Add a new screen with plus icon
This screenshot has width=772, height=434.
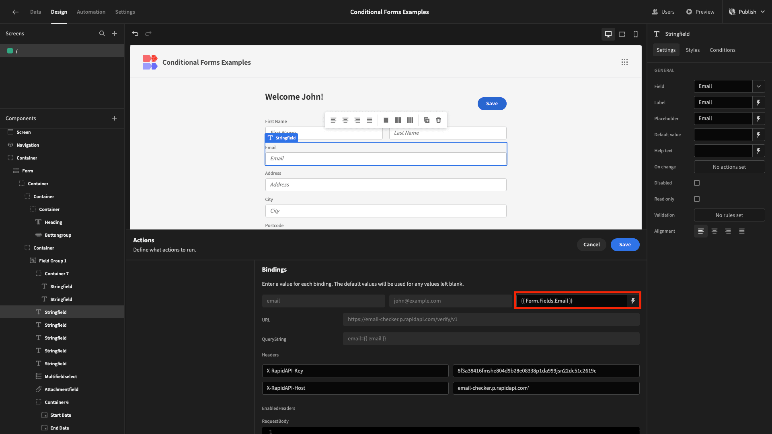coord(115,33)
